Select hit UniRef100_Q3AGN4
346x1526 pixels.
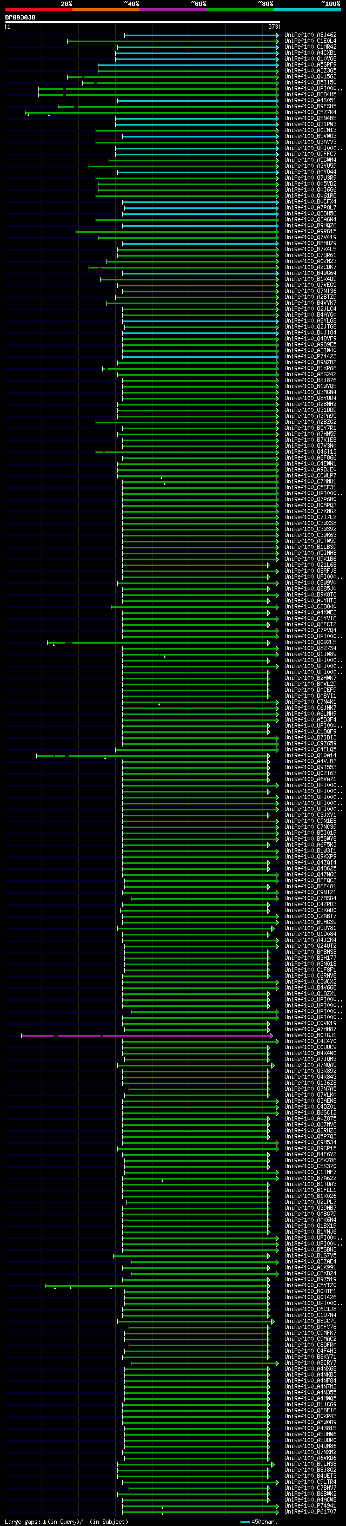coord(310,219)
